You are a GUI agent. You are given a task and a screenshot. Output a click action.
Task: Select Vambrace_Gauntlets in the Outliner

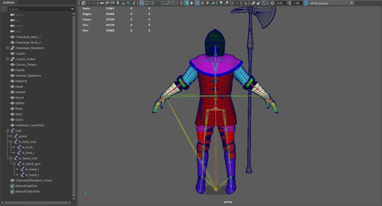30,125
